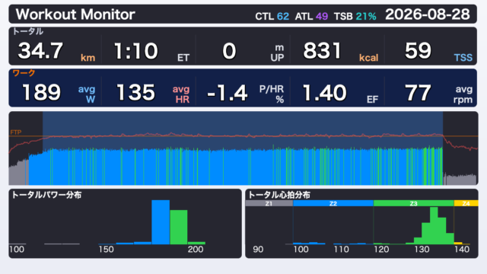
Task: Click the トータル心拍分布 heading
Action: (279, 195)
